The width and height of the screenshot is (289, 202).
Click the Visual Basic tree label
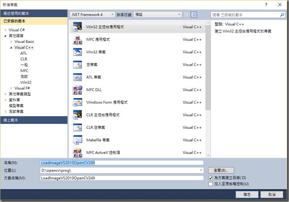click(24, 42)
